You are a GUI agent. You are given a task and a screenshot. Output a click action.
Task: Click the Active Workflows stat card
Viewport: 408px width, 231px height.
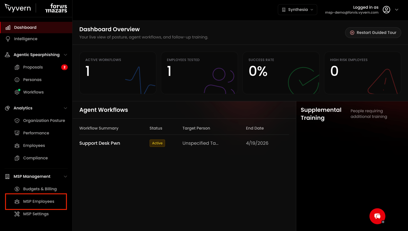pos(118,73)
